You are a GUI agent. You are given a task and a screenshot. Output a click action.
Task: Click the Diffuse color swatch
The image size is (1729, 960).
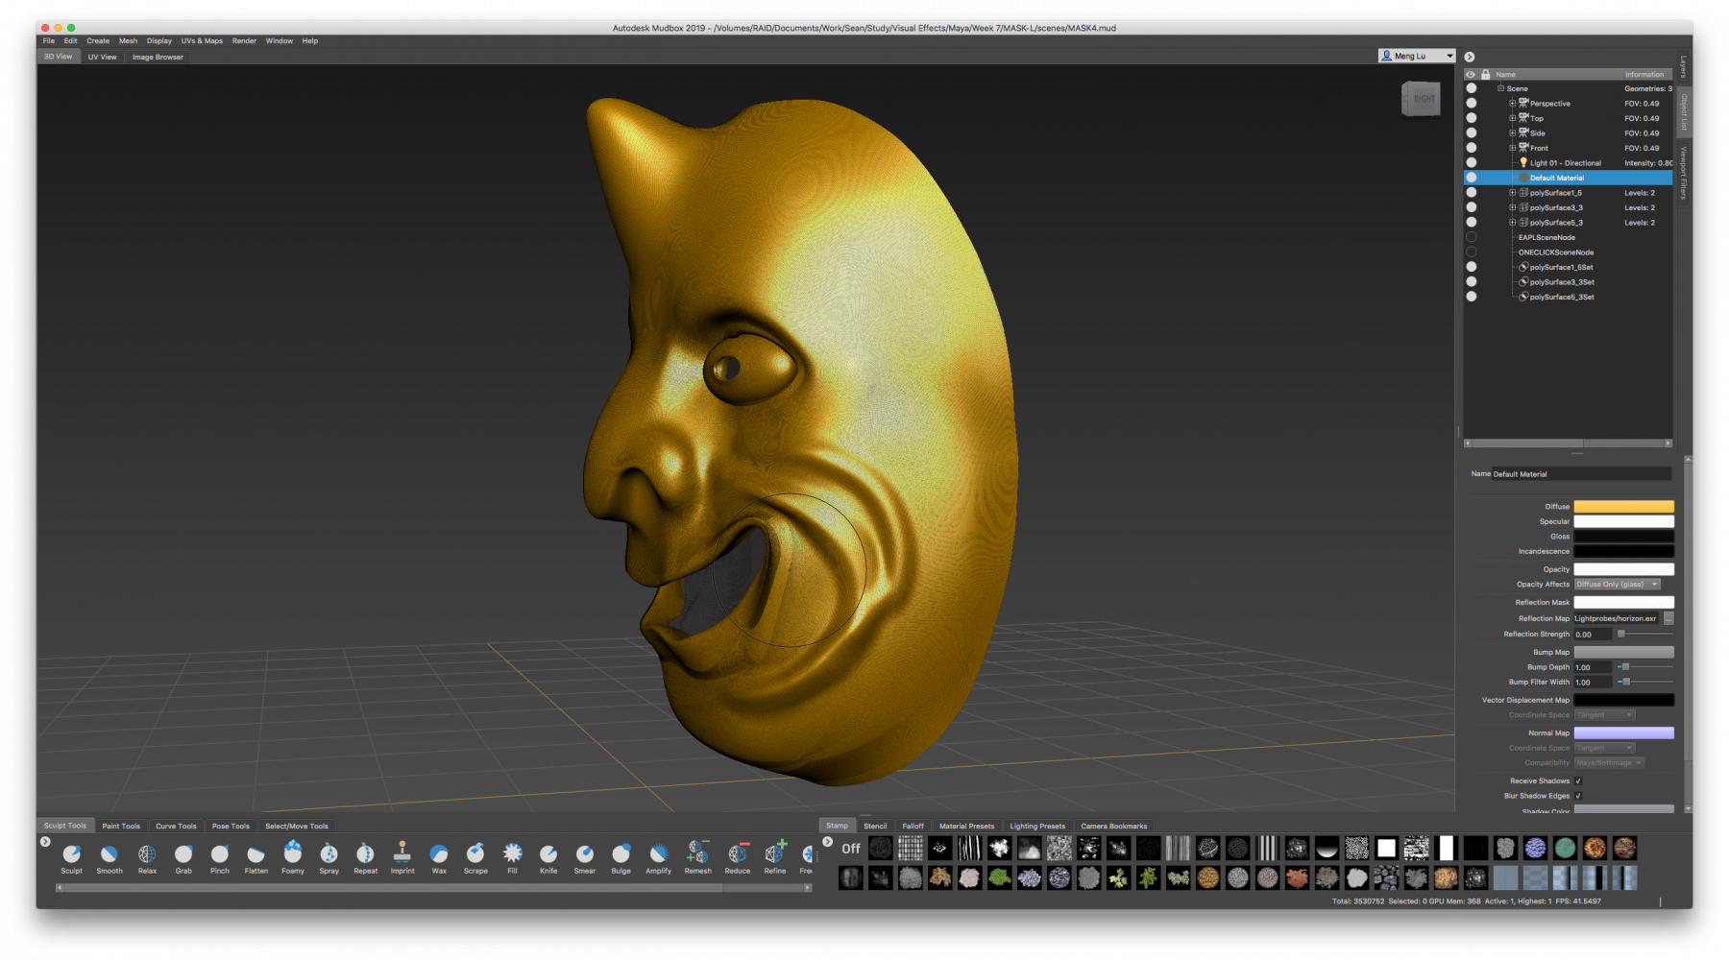click(x=1623, y=506)
